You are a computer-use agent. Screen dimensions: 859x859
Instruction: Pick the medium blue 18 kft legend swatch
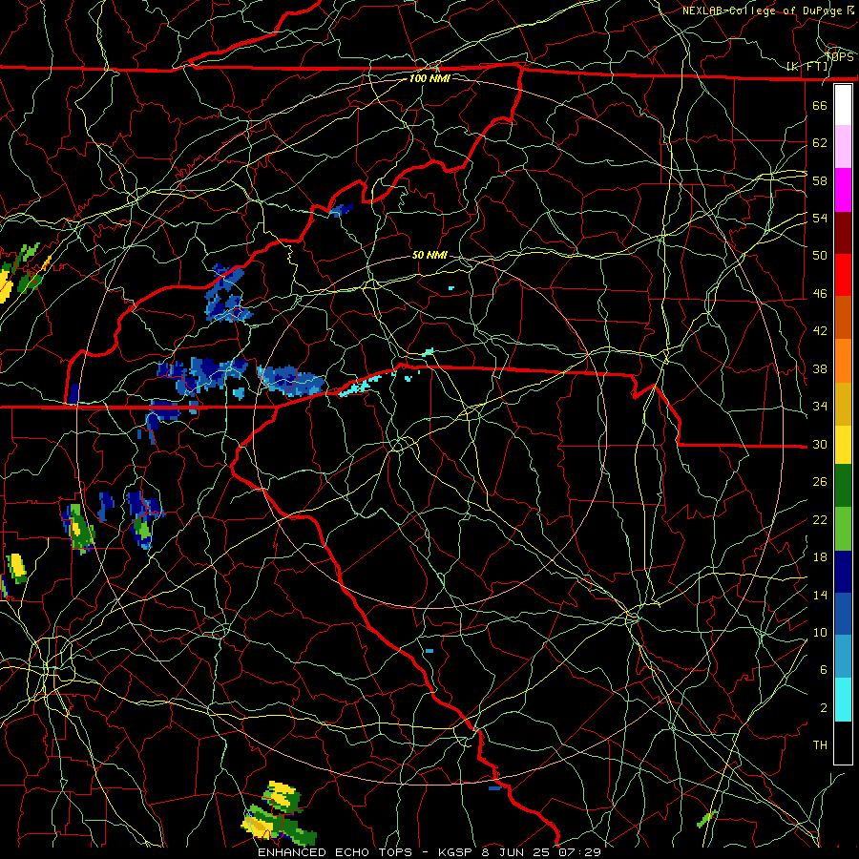pos(843,614)
